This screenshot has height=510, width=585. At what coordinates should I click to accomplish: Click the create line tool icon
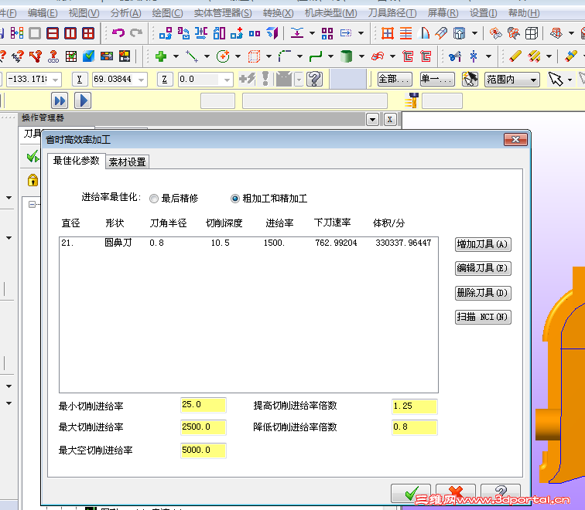tap(192, 56)
